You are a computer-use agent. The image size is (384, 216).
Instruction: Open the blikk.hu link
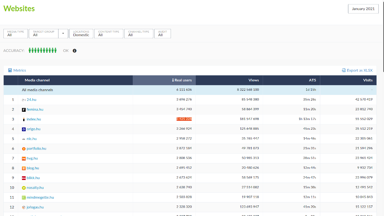[33, 178]
